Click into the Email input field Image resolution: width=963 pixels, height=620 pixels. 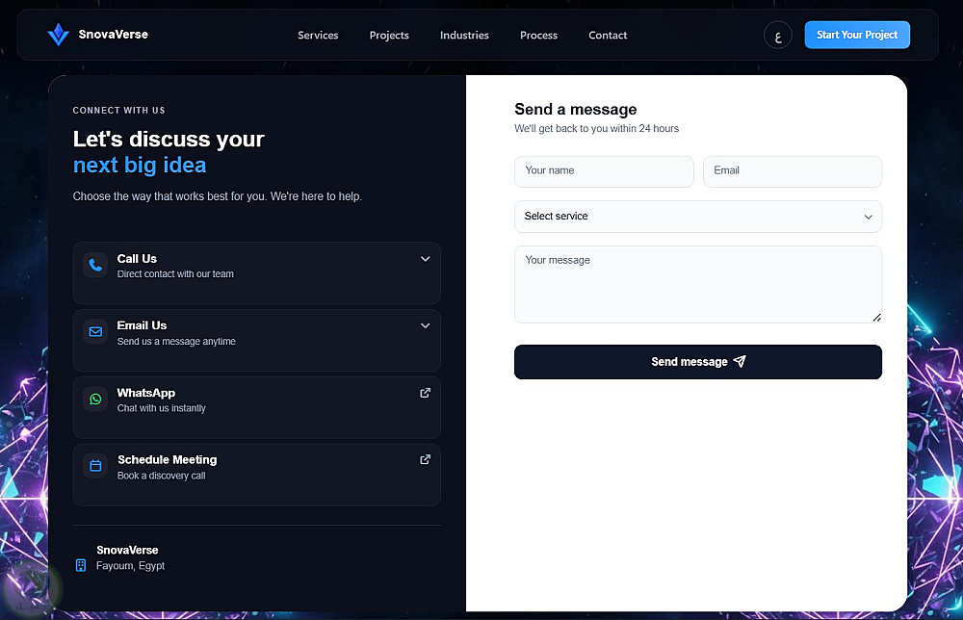[x=792, y=171]
